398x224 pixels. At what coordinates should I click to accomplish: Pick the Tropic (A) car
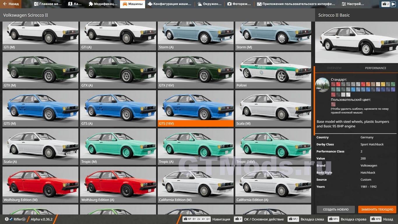coord(196,147)
